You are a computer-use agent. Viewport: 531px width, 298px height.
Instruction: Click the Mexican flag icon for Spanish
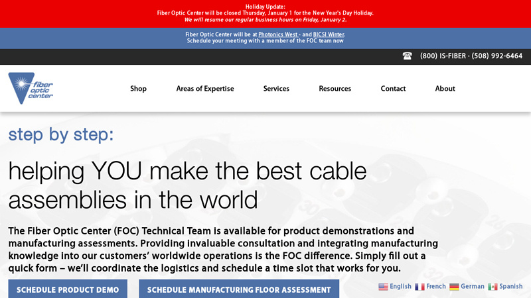tap(493, 287)
